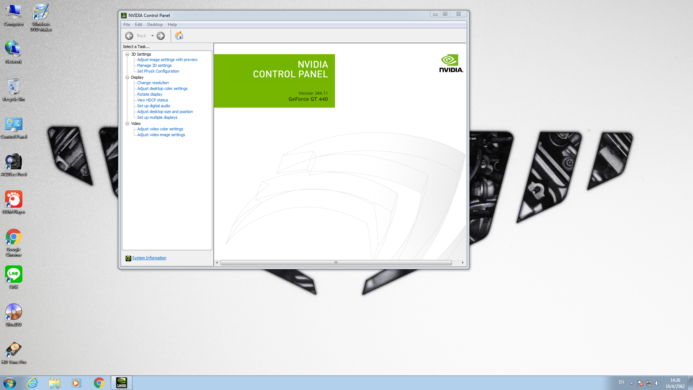Open System Information link

(149, 258)
